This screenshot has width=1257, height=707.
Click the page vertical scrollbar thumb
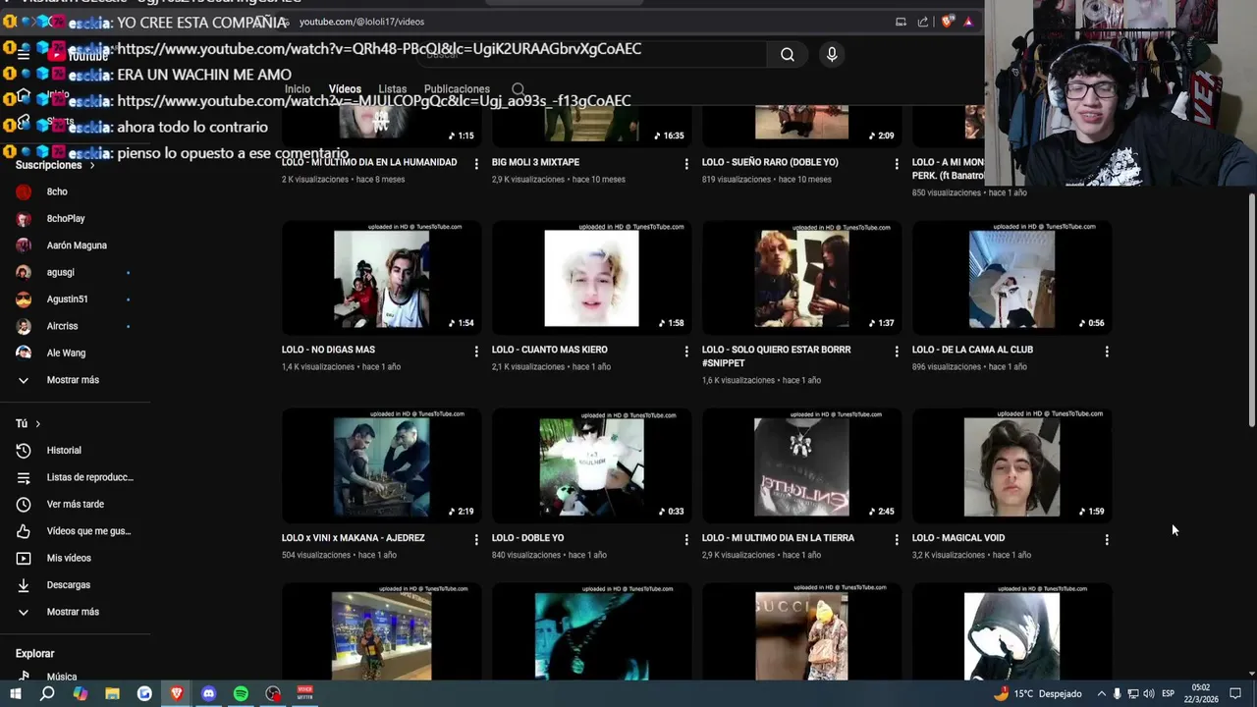coord(1251,309)
